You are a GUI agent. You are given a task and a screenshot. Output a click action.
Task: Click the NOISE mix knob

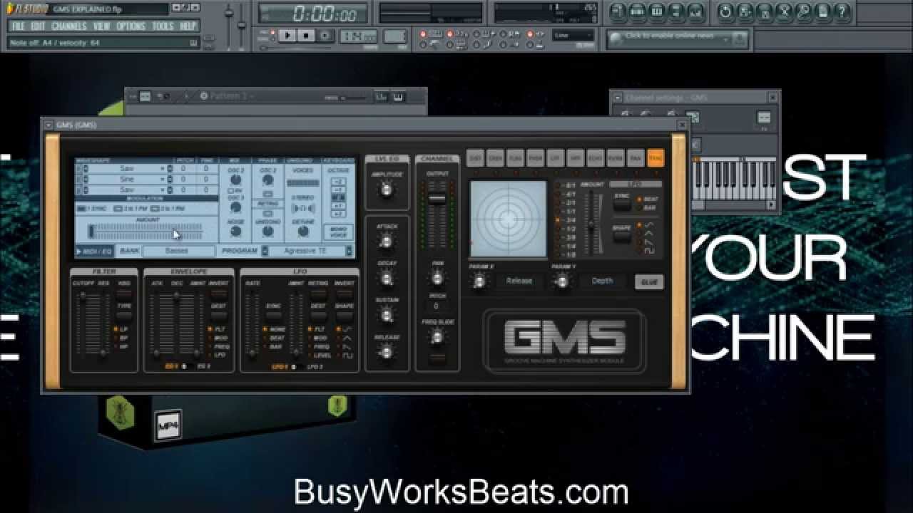pos(235,231)
